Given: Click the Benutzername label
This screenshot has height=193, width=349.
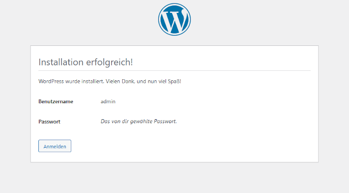Looking at the screenshot, I should [56, 102].
